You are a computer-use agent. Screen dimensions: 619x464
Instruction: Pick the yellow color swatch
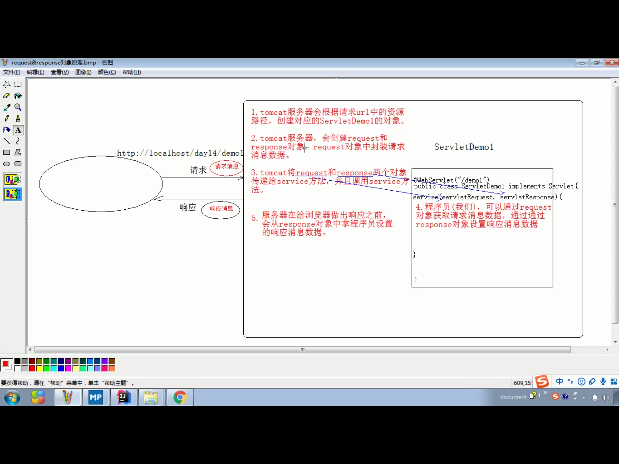tap(39, 369)
